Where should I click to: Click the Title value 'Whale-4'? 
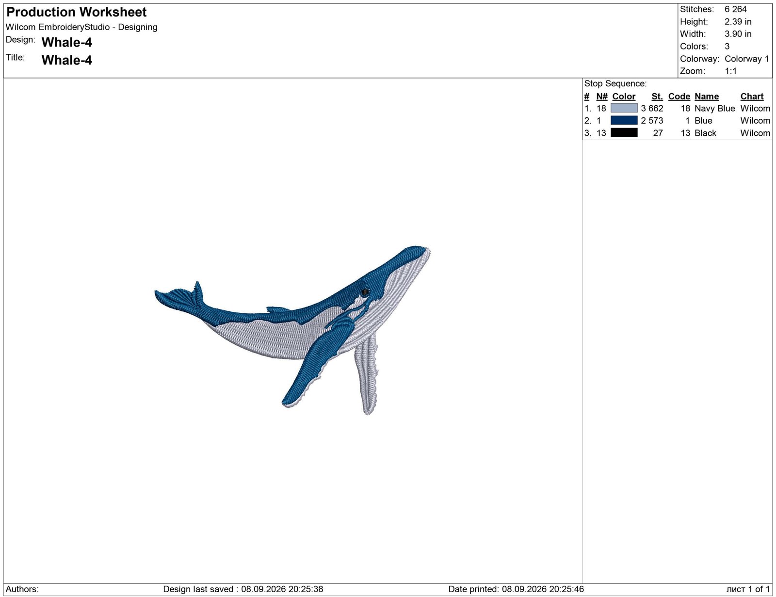point(67,60)
